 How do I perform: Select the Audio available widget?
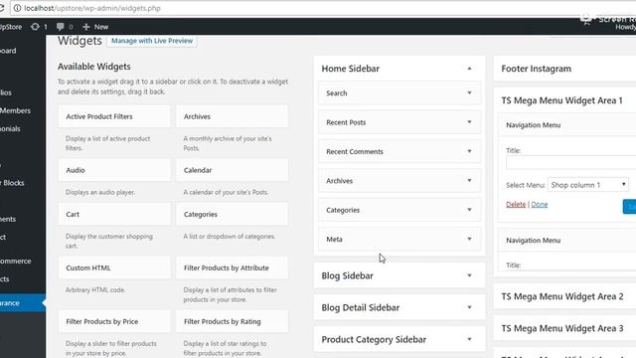pyautogui.click(x=114, y=170)
